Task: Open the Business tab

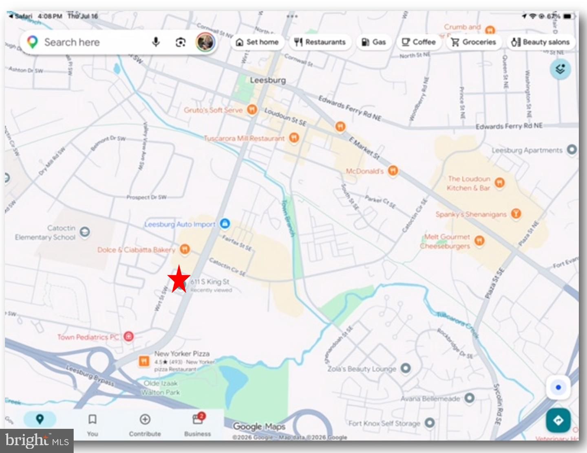Action: 198,425
